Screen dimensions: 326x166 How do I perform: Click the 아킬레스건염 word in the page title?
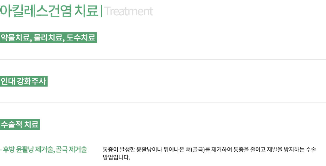click(x=36, y=11)
